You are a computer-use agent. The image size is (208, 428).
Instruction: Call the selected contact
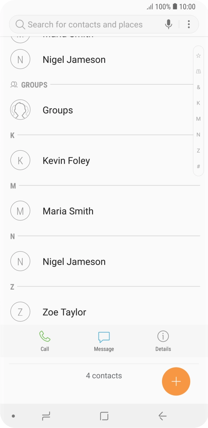click(x=45, y=341)
